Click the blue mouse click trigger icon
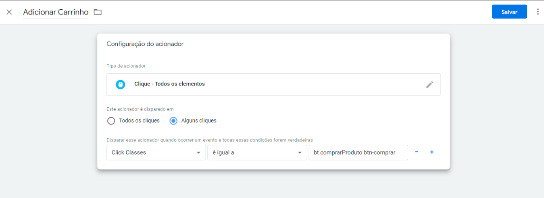Image resolution: width=544 pixels, height=198 pixels. (120, 84)
